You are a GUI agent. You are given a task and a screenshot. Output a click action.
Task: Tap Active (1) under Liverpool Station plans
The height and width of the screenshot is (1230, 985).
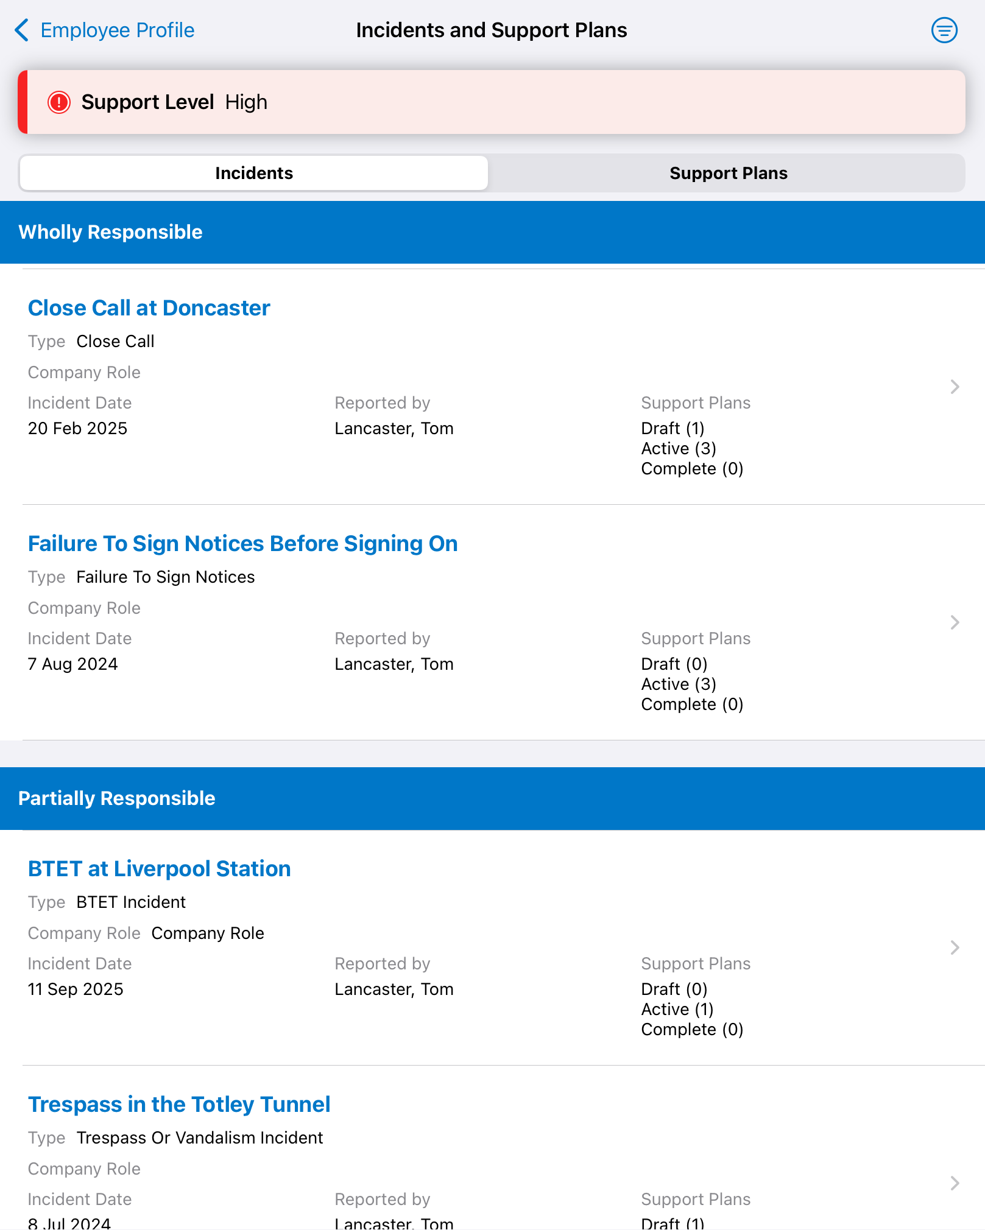tap(677, 1010)
